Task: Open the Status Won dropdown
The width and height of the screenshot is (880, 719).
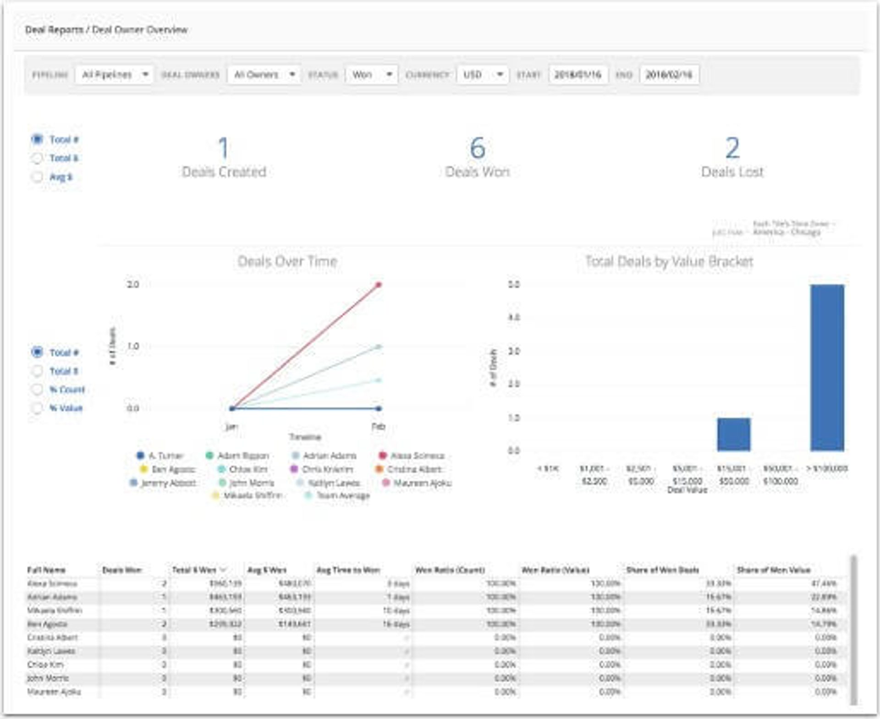Action: click(372, 75)
